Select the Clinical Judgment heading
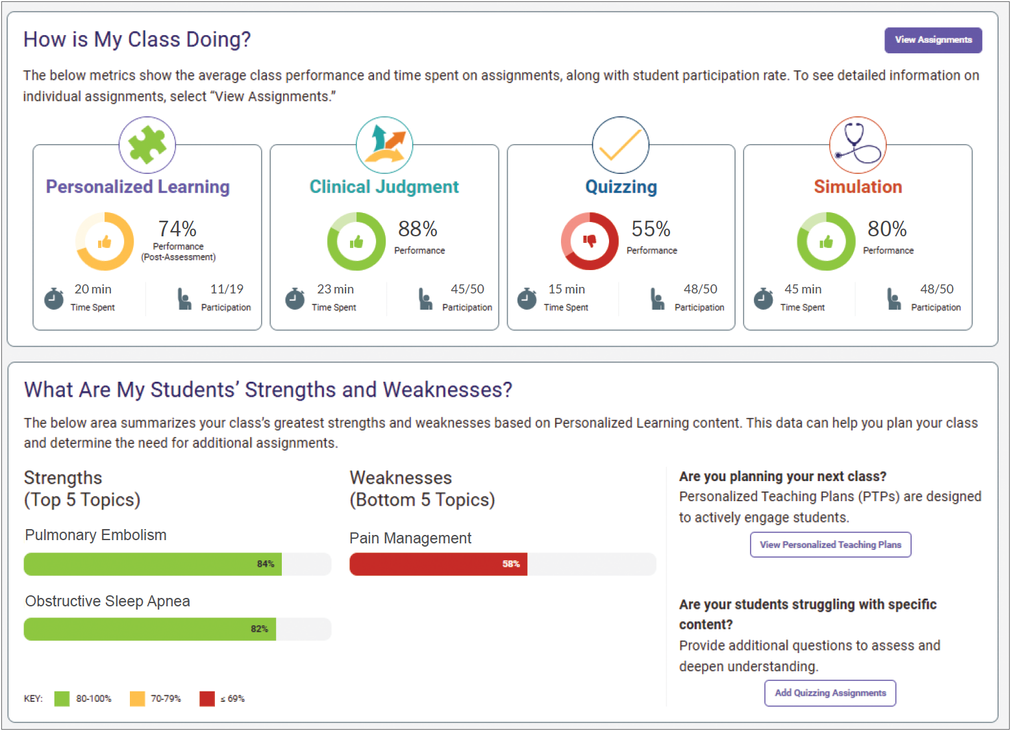Screen dimensions: 1011x731 384,187
